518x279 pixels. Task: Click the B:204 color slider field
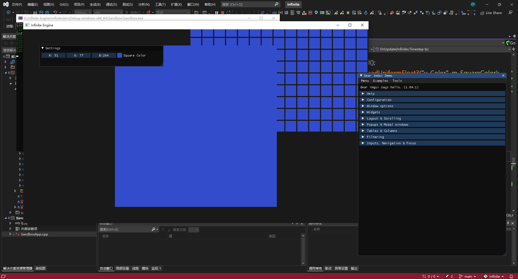click(104, 55)
